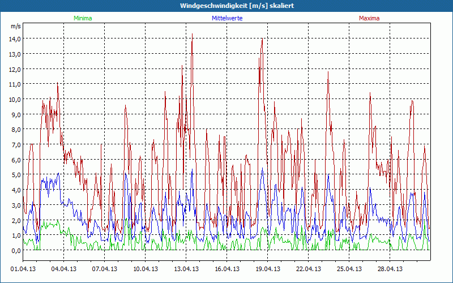The image size is (453, 283).
Task: Click the 12,0 y-axis value
Action: [x=15, y=69]
